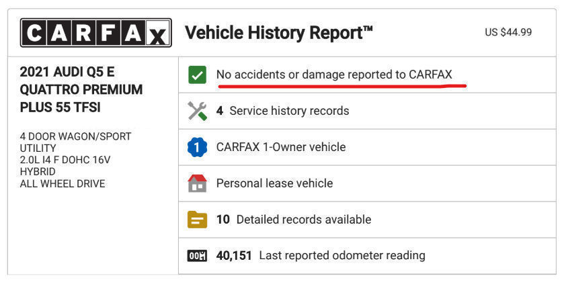Open 4 Service history records row
The image size is (566, 282).
(367, 111)
